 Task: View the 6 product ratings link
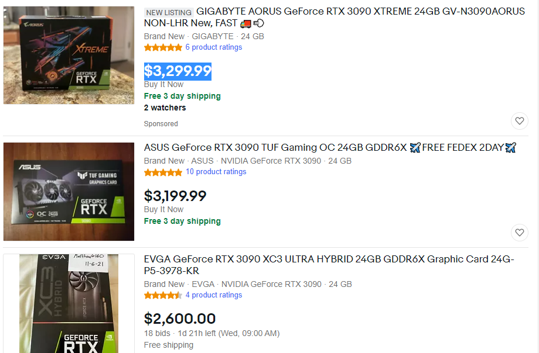(x=213, y=47)
